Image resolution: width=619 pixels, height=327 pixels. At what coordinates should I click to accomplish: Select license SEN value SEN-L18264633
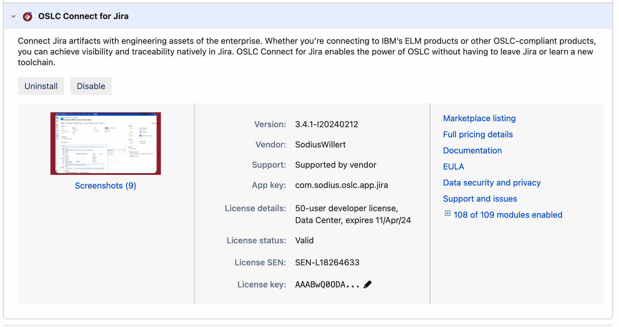[327, 262]
